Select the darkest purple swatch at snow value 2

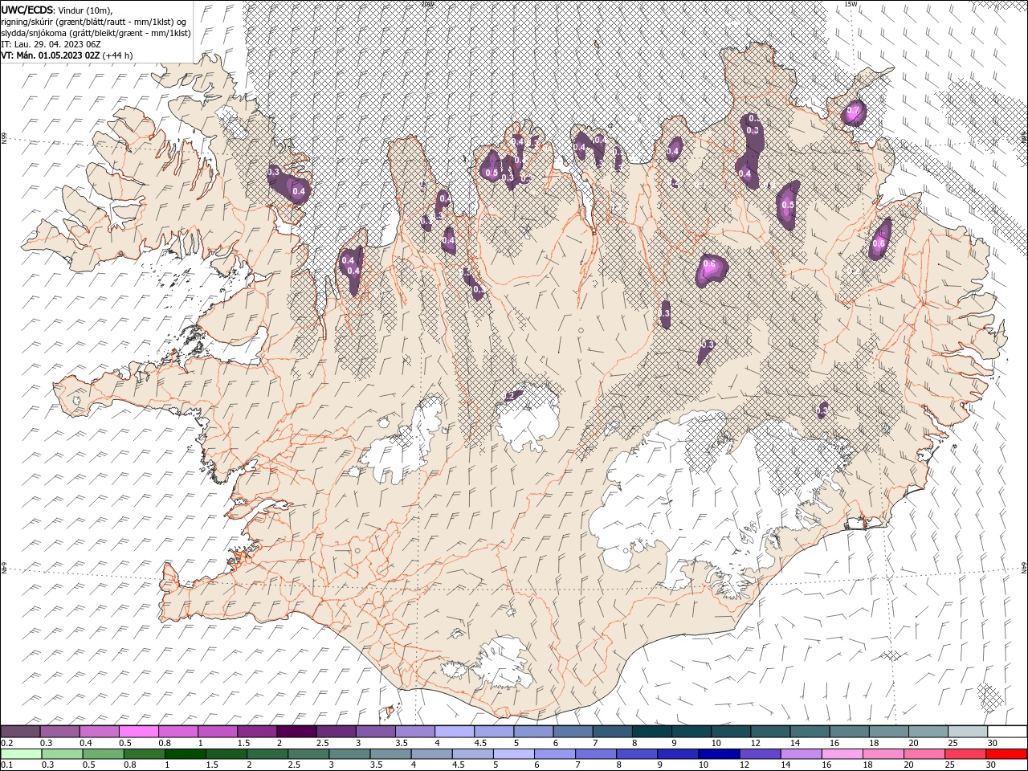tap(296, 732)
